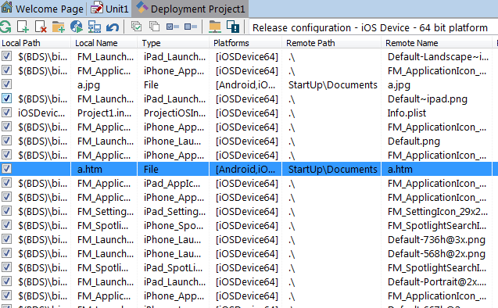This screenshot has width=498, height=308.
Task: Toggle the Default~ipad.png row checkbox
Action: click(6, 98)
